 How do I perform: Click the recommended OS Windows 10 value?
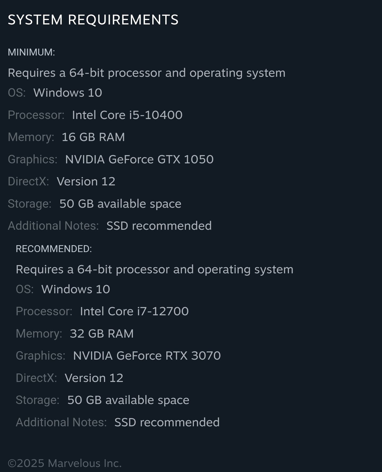pyautogui.click(x=76, y=289)
